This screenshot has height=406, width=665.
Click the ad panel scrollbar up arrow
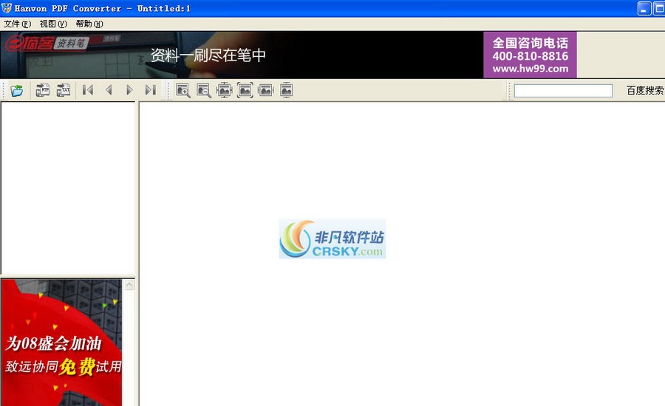pos(129,285)
